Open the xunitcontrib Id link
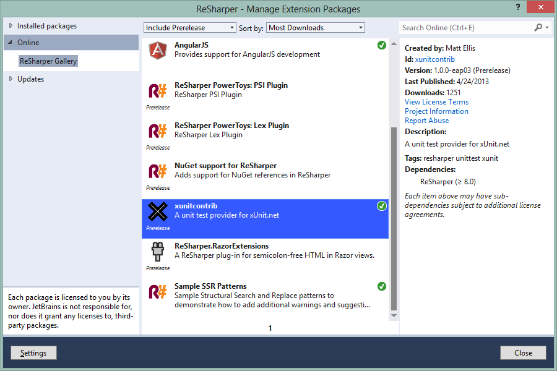Viewport: 557px width, 371px height. [x=435, y=59]
